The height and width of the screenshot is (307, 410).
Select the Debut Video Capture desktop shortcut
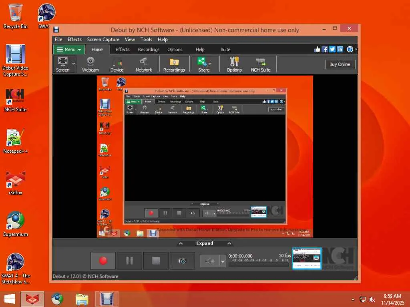(x=15, y=61)
